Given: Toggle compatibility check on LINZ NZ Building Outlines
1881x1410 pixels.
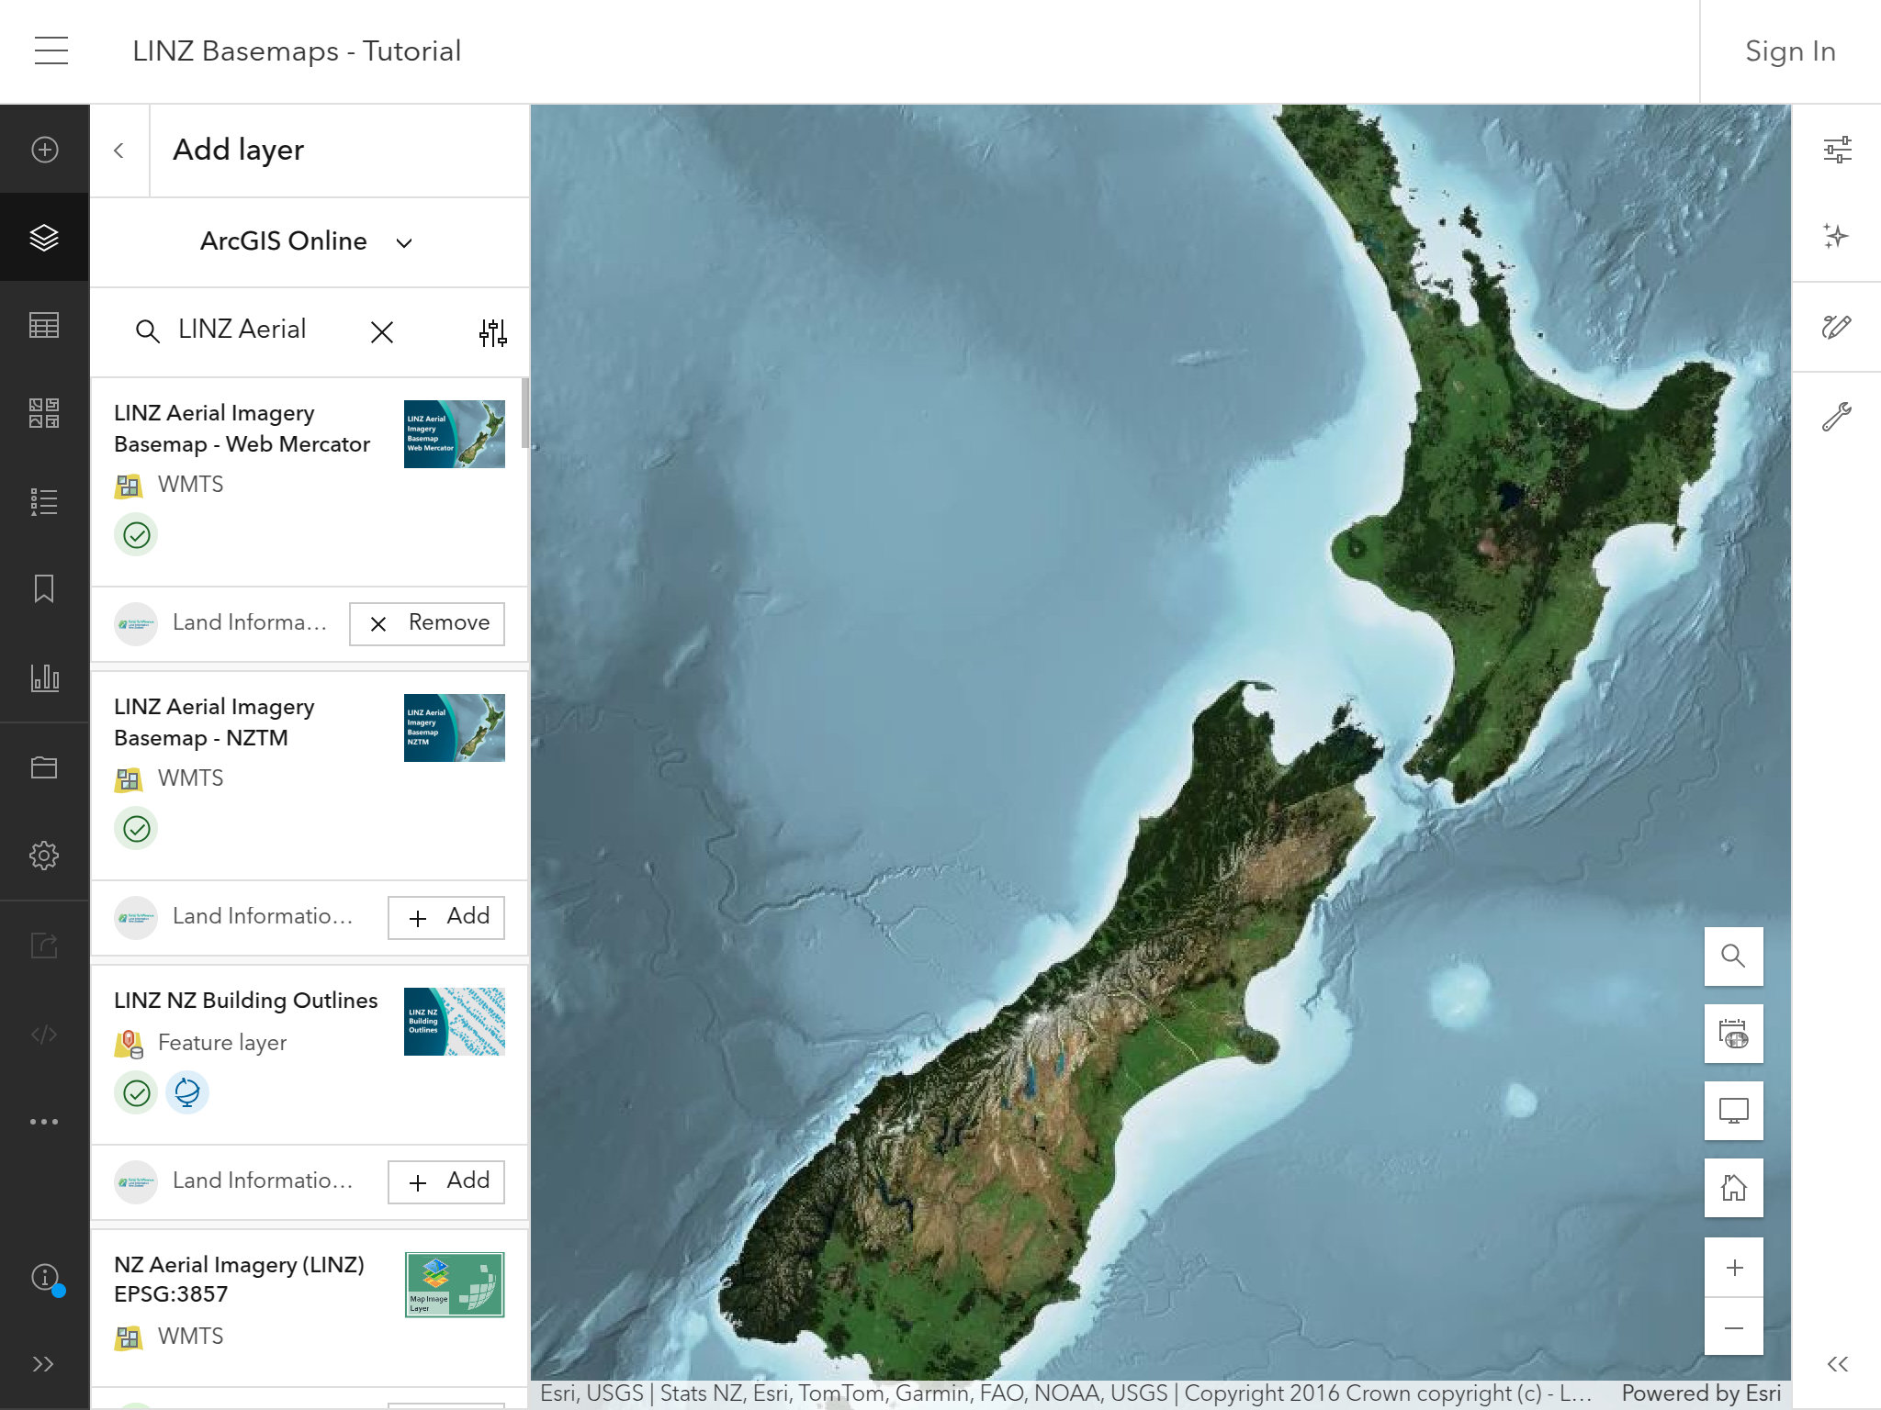Looking at the screenshot, I should point(136,1092).
